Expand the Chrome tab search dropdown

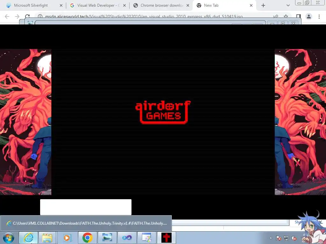click(288, 6)
